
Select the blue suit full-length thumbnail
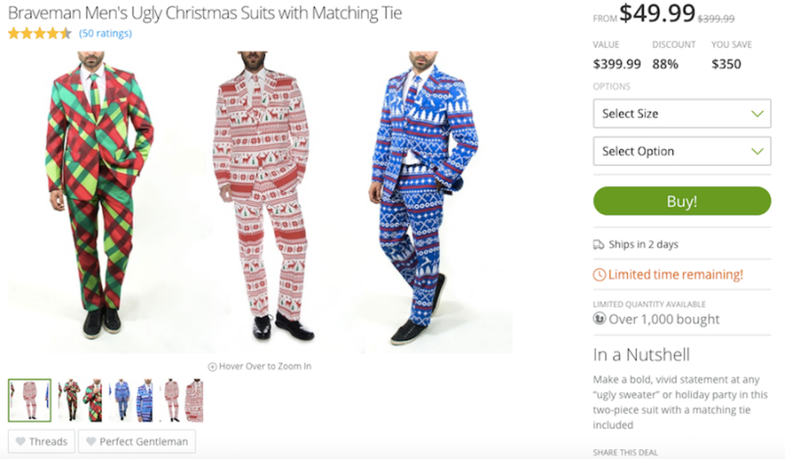[x=120, y=400]
